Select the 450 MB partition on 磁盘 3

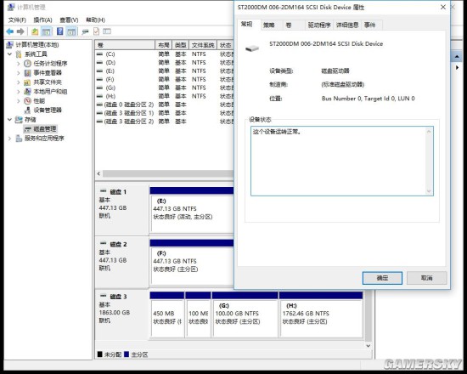167,315
